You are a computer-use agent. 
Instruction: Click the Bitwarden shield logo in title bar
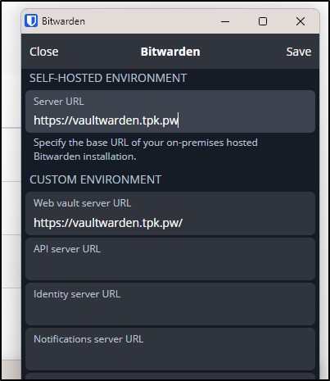click(31, 20)
